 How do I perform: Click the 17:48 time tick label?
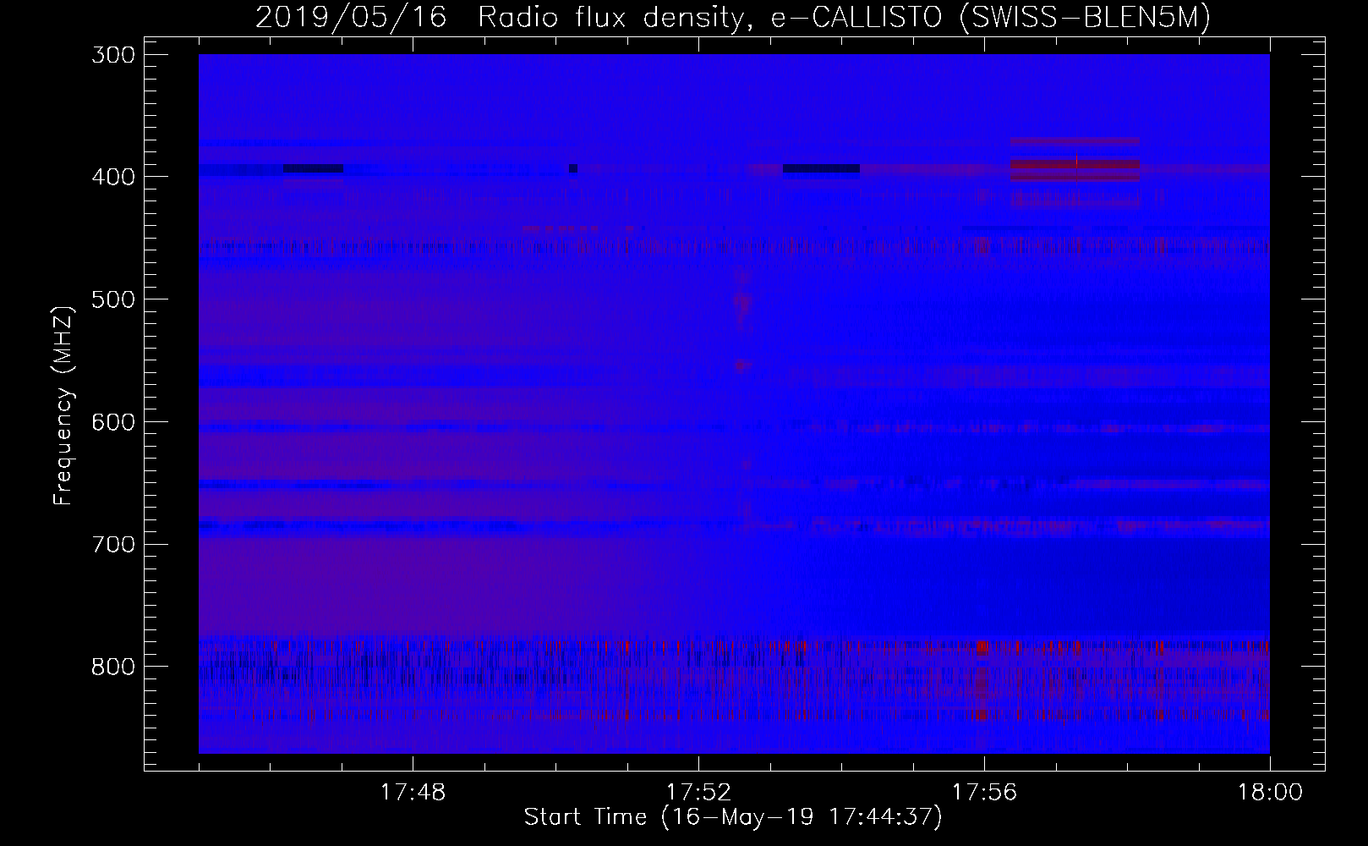(x=413, y=793)
